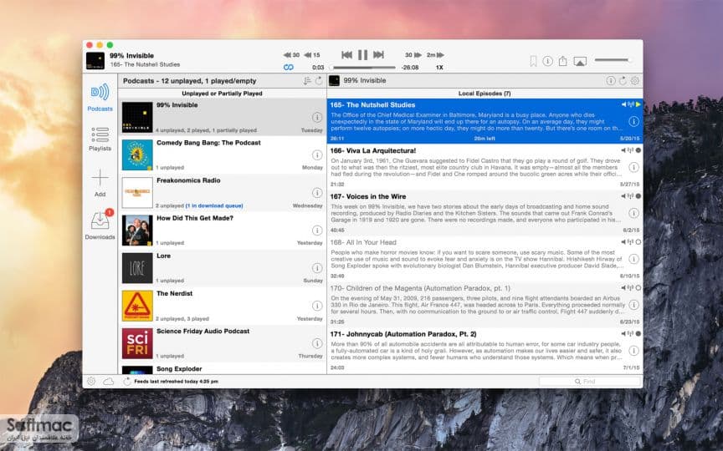Seek within the playback progress bar

click(364, 67)
